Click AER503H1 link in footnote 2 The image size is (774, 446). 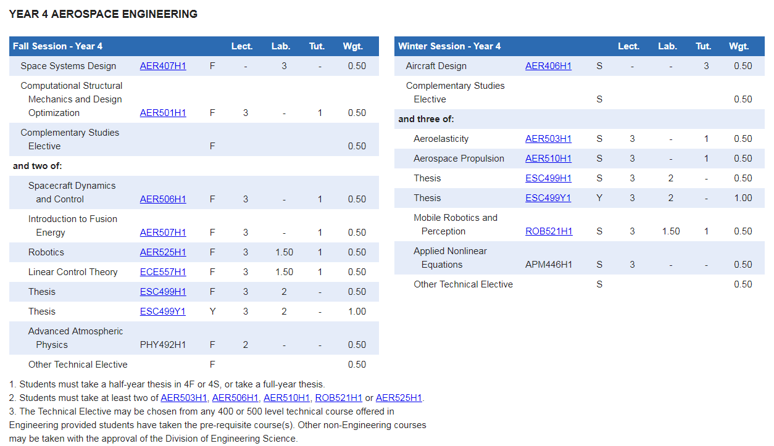[184, 398]
